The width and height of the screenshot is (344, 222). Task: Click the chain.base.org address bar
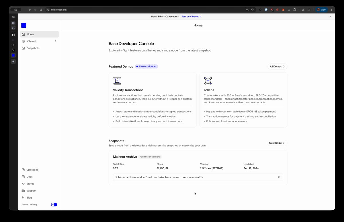[x=146, y=10]
